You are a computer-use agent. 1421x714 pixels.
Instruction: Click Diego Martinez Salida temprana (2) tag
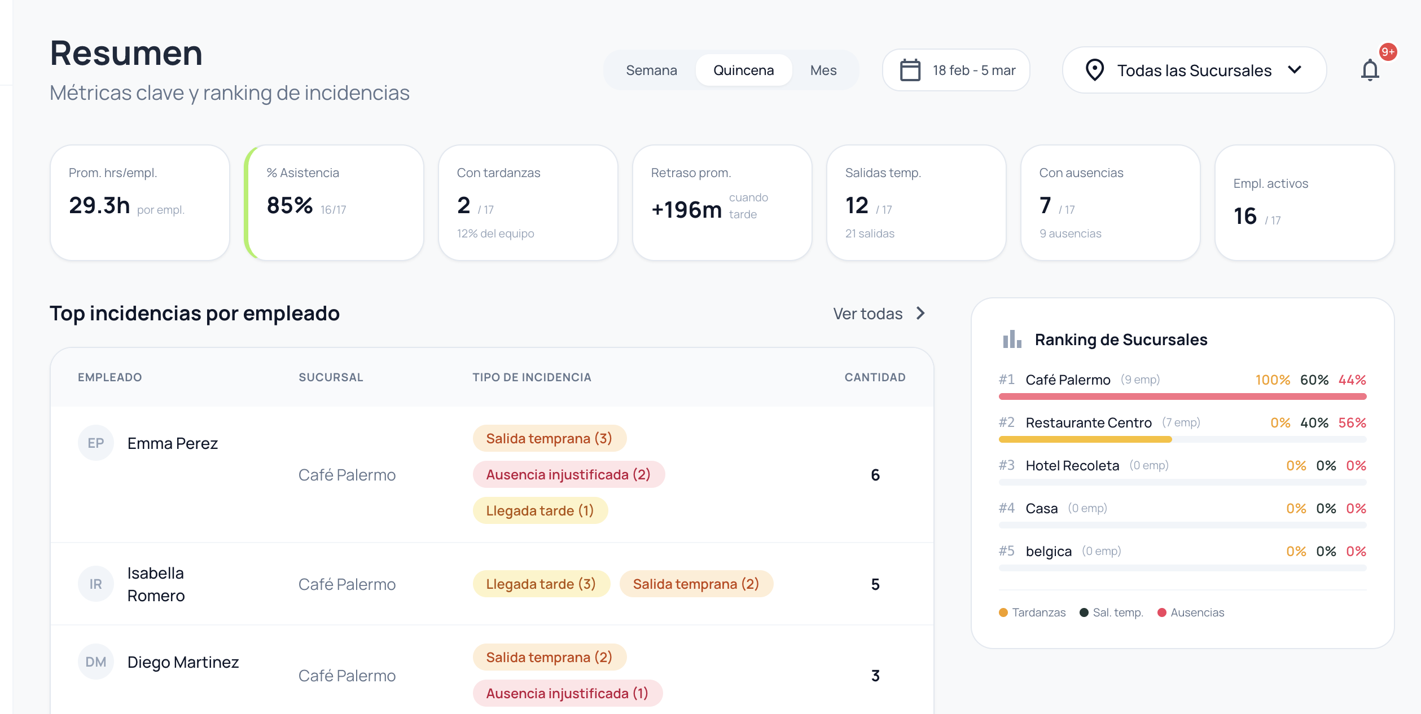tap(549, 657)
